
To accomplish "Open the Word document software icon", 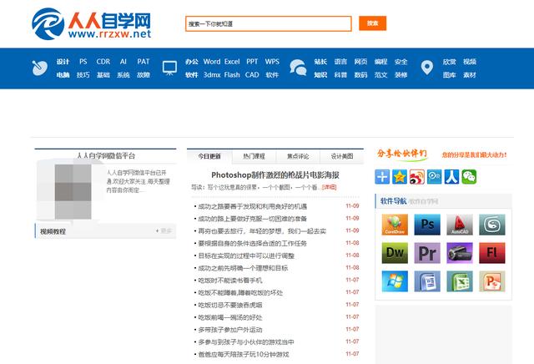I will (x=427, y=281).
